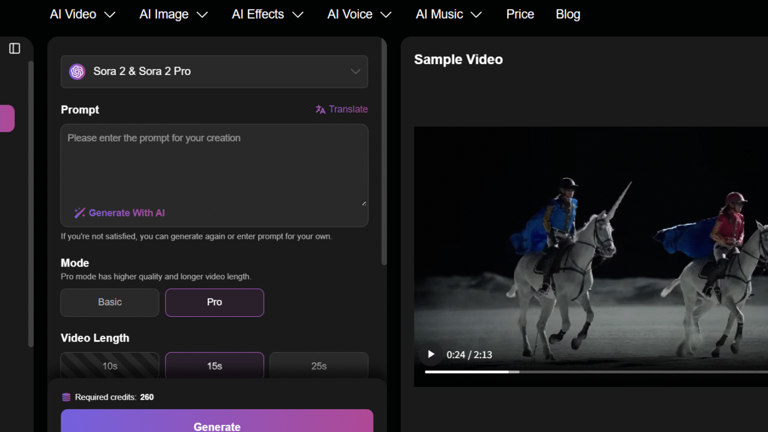This screenshot has height=432, width=768.
Task: Click the credits coin icon near Required credits
Action: pyautogui.click(x=65, y=397)
